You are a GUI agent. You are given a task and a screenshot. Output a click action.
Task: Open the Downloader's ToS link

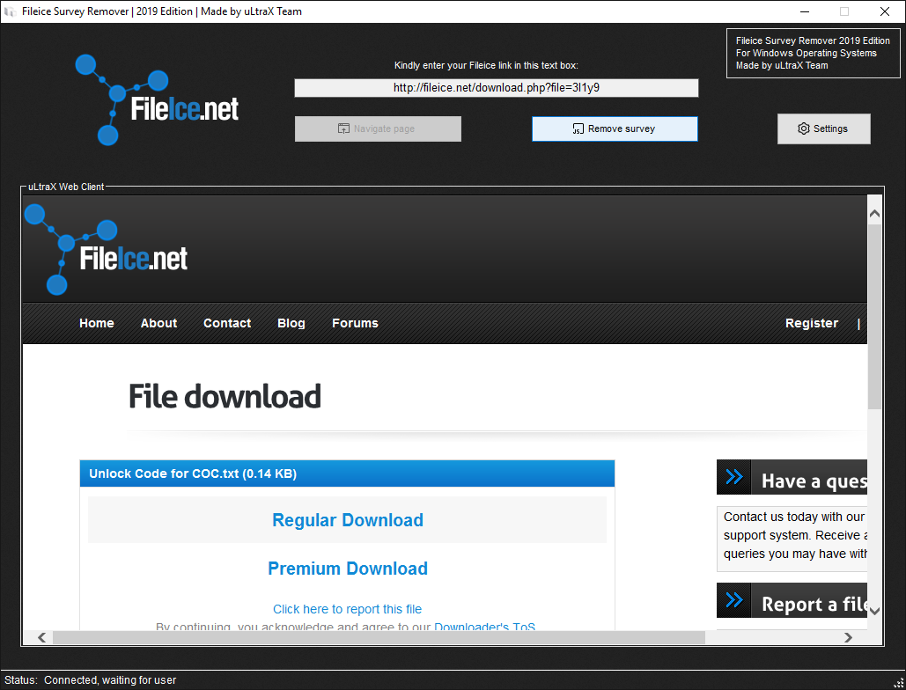tap(484, 627)
